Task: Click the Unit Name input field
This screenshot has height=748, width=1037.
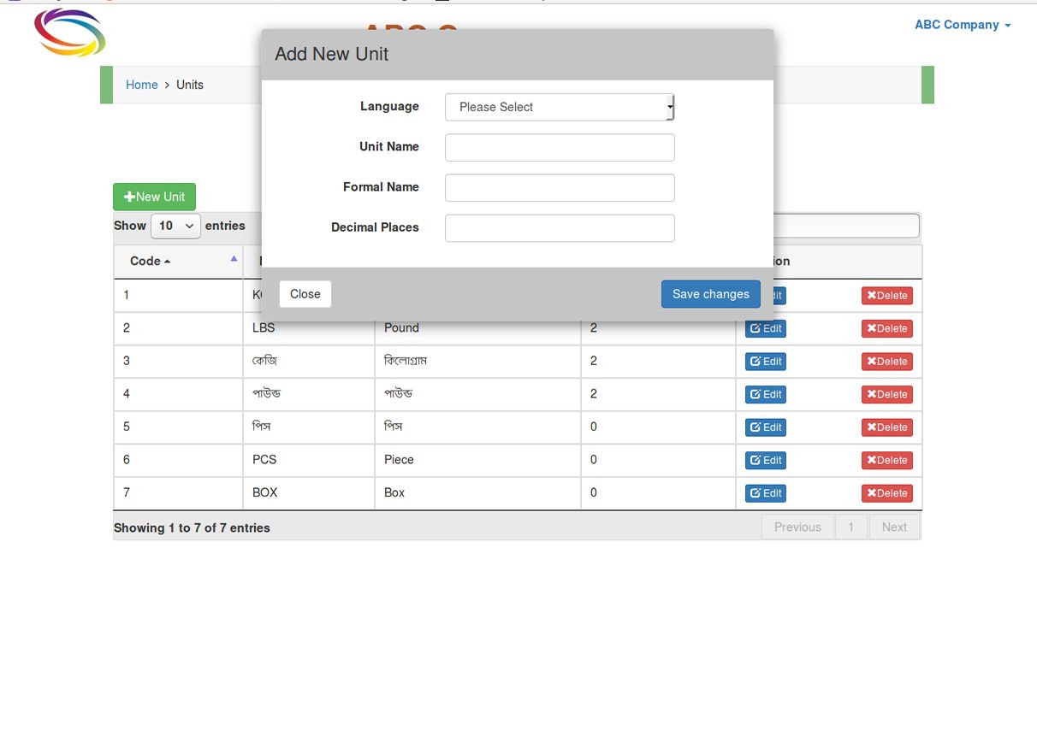Action: 560,147
